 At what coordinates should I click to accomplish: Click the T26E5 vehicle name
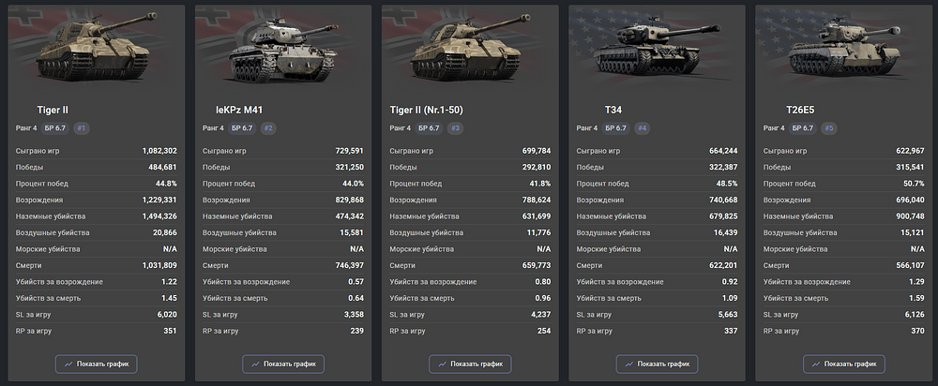point(800,110)
